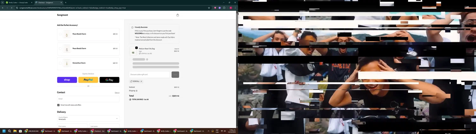476x134 pixels.
Task: Open the Extensions puzzle icon
Action: [224, 8]
